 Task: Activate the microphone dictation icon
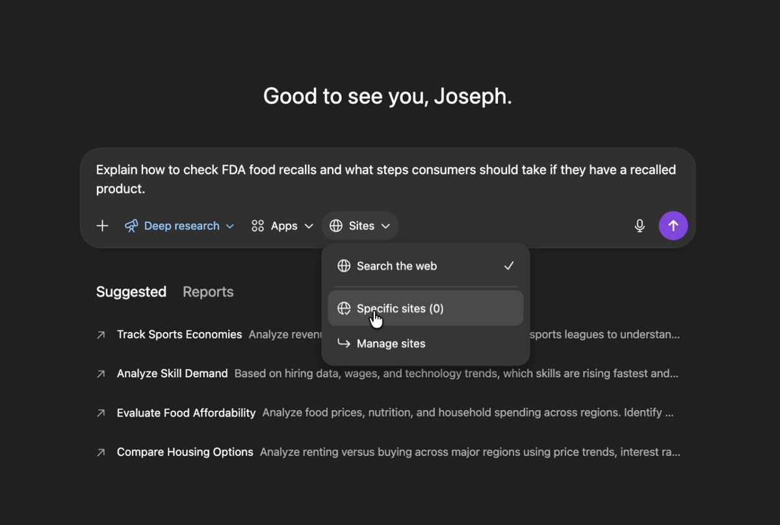(639, 225)
